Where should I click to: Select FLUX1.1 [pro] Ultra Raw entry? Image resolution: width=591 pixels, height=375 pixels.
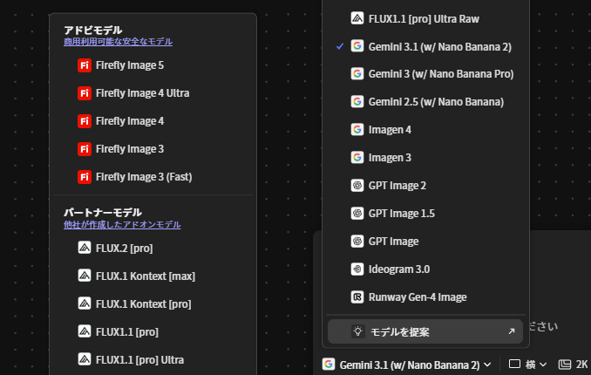[425, 18]
